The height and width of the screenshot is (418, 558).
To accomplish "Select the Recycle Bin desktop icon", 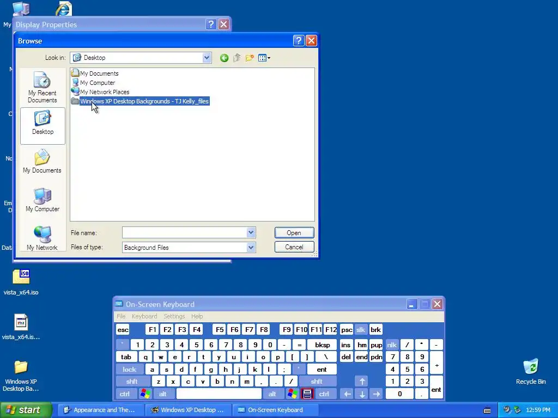I will click(x=531, y=372).
